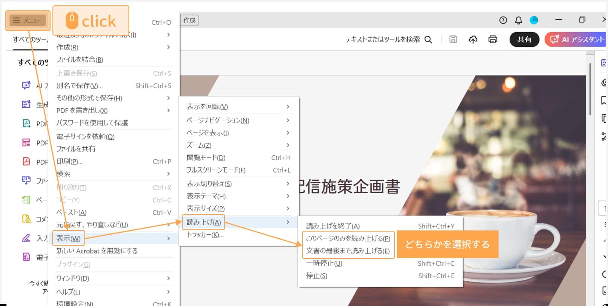Viewport: 608px width, 306px height.
Task: Click the PDF edit icon in tools list
Action: coord(26,123)
